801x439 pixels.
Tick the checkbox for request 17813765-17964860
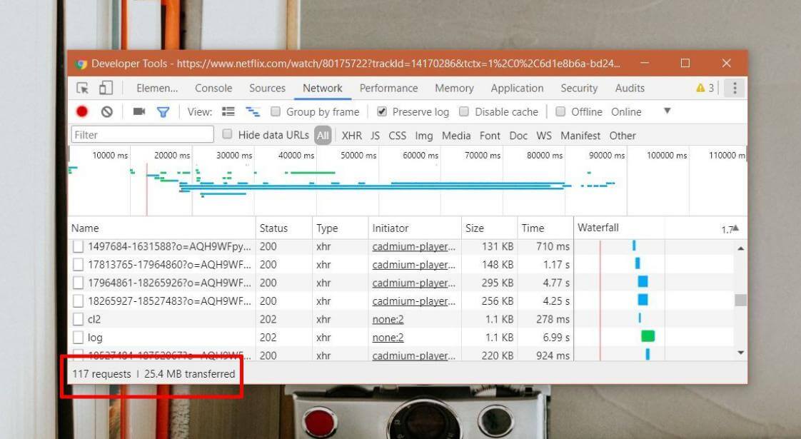coord(78,266)
